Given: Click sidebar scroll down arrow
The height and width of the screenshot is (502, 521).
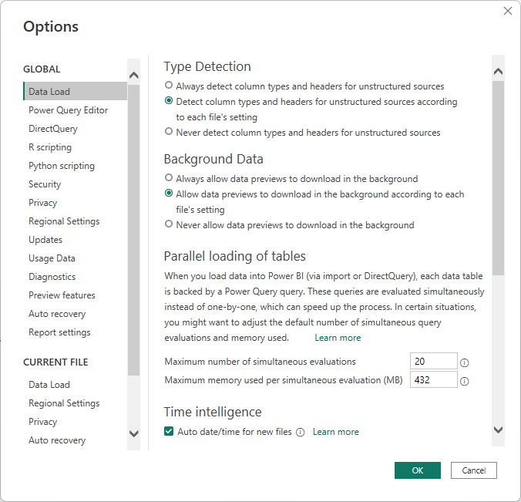Looking at the screenshot, I should (134, 433).
